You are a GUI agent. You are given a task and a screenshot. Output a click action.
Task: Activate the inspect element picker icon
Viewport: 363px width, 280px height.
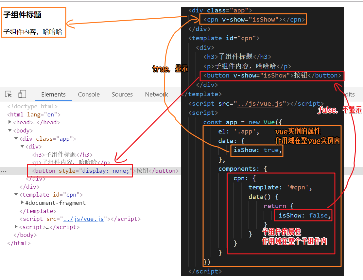tap(8, 94)
